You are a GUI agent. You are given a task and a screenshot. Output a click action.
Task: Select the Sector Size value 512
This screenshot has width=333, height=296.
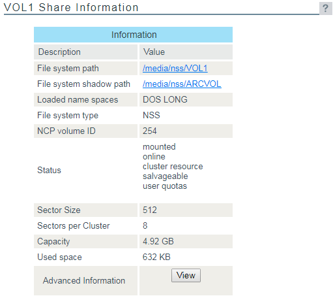tap(150, 210)
